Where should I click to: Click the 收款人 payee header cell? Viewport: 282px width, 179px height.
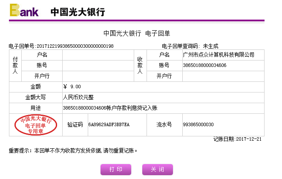[140, 66]
